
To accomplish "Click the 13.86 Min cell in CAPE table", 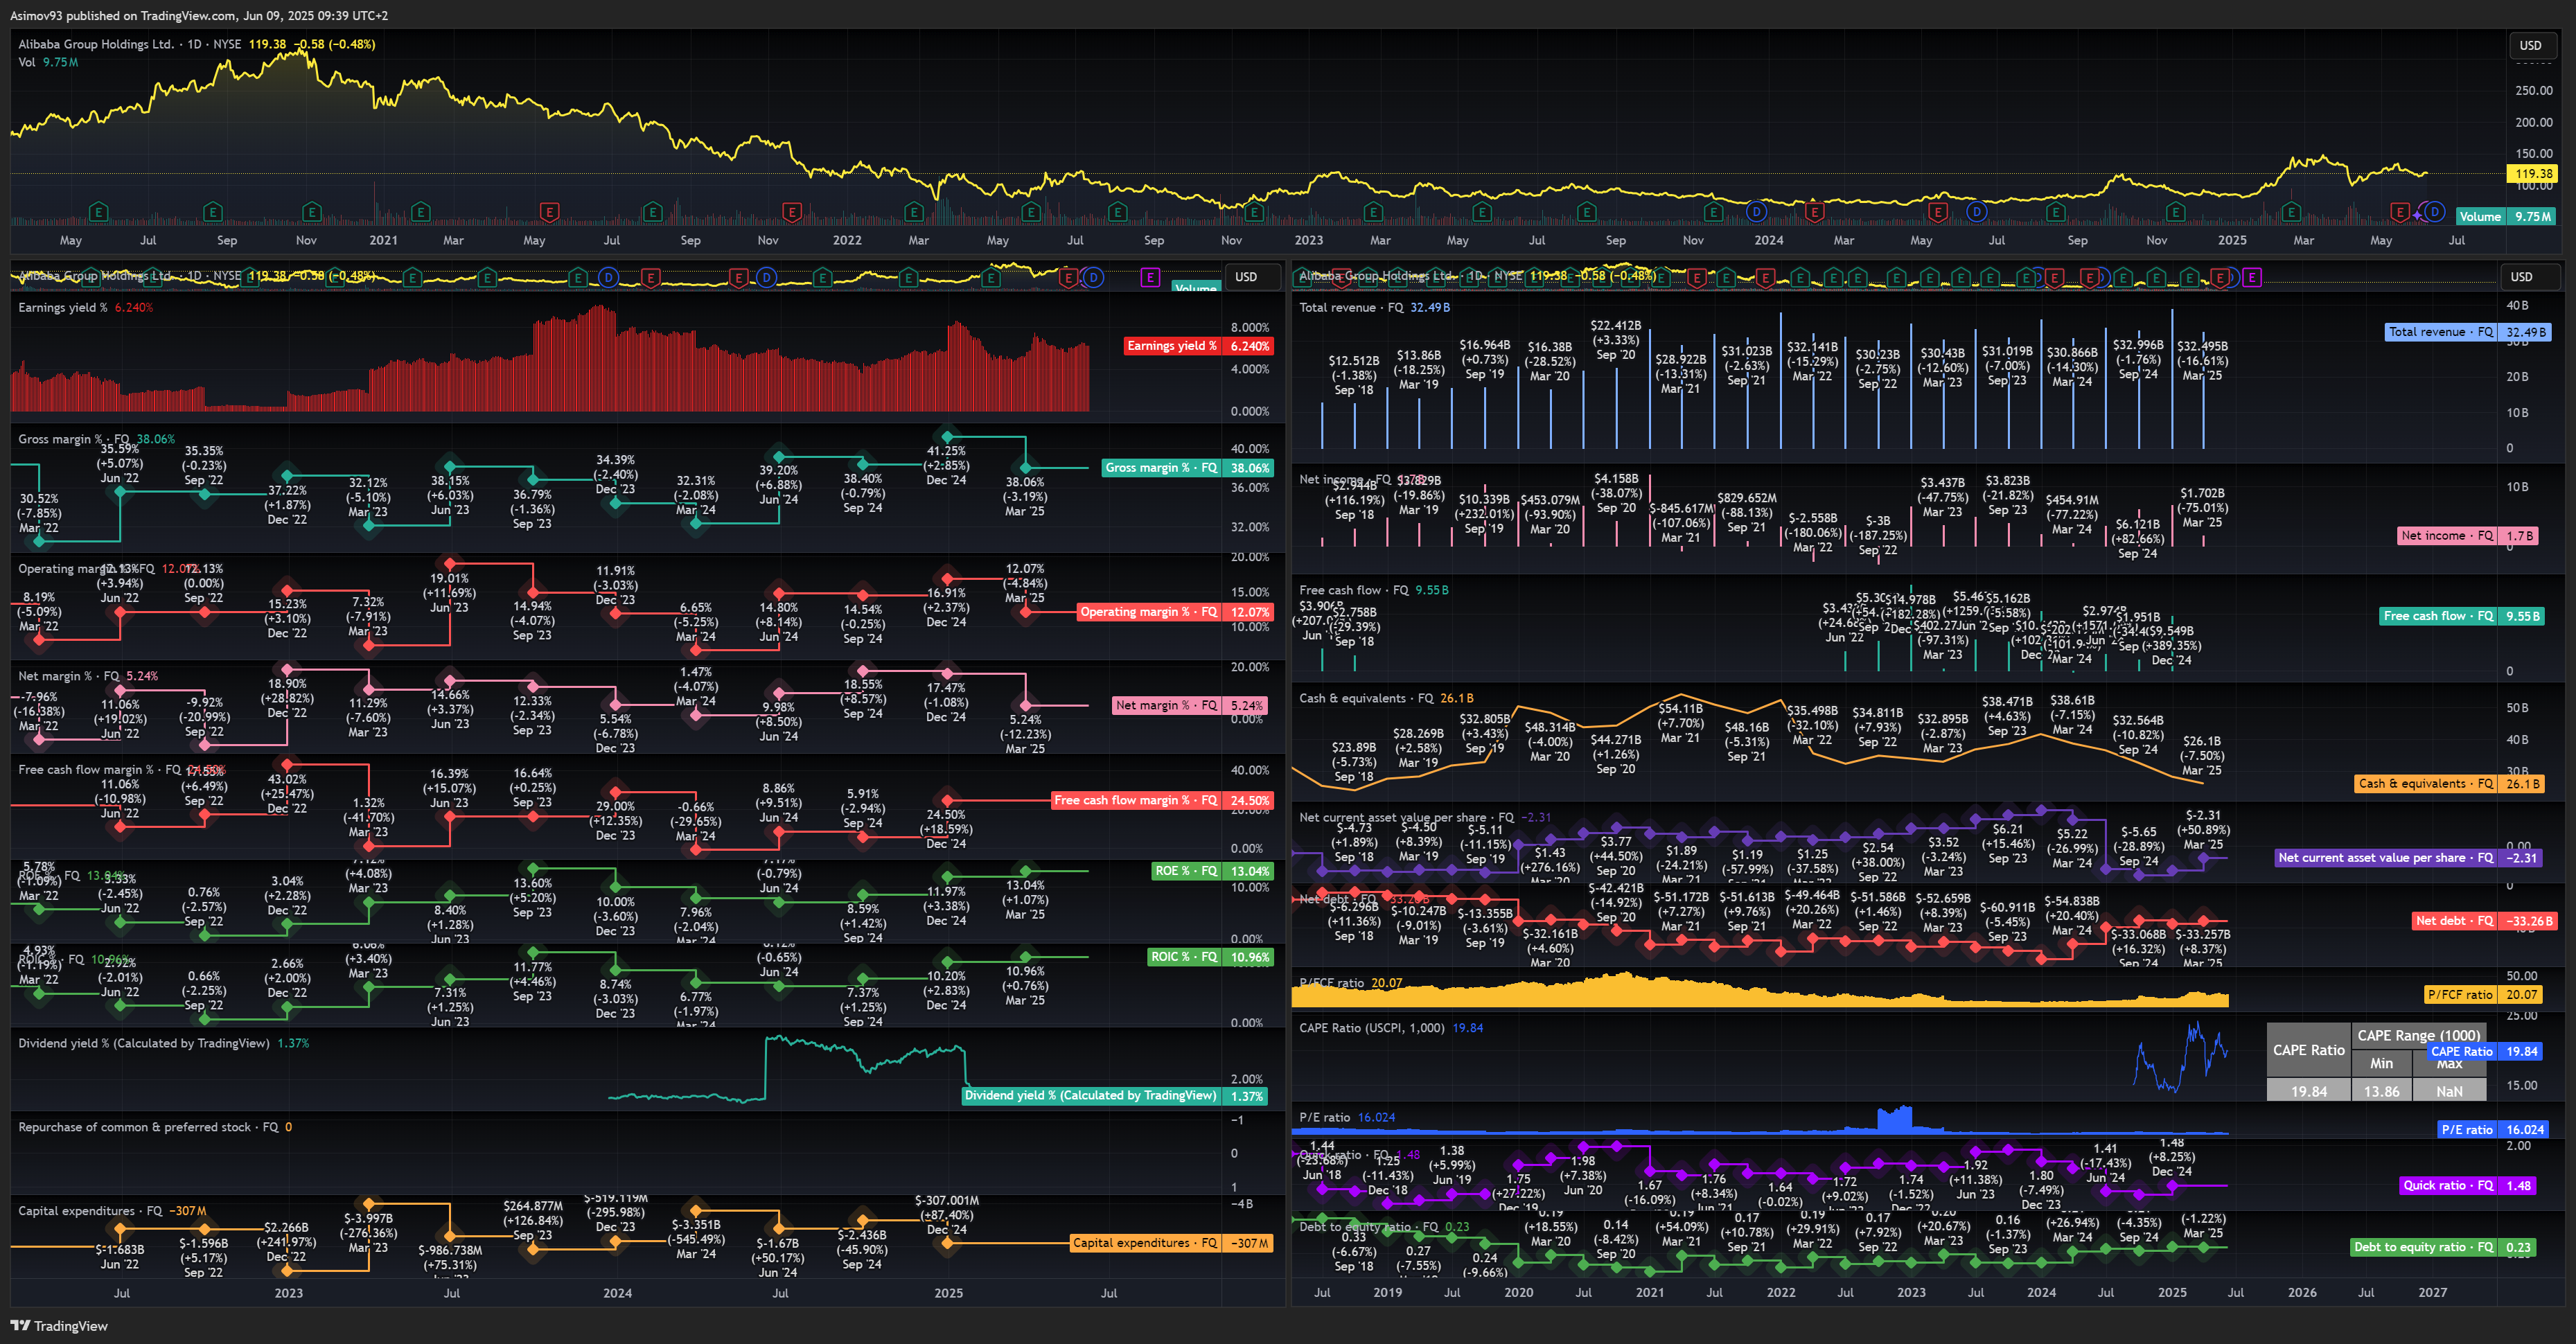I will pos(2381,1091).
